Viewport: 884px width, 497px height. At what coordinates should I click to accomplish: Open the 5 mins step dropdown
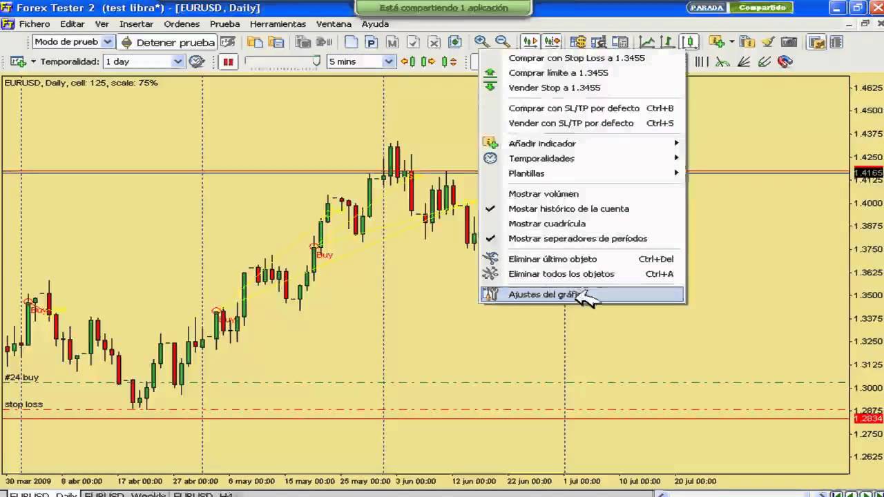coord(388,61)
